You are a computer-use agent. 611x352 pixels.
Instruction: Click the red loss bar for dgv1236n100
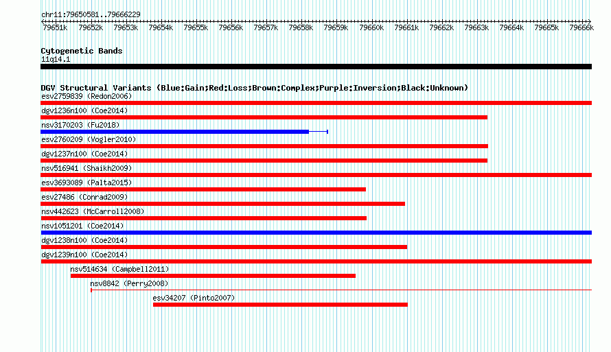tap(264, 117)
